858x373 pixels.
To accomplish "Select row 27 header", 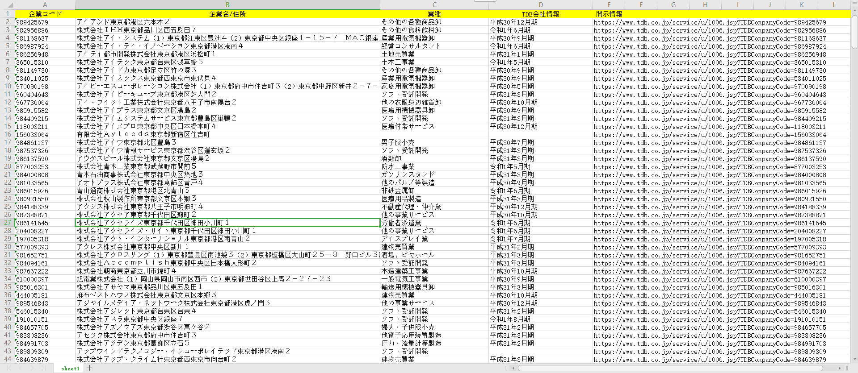I will pyautogui.click(x=8, y=223).
